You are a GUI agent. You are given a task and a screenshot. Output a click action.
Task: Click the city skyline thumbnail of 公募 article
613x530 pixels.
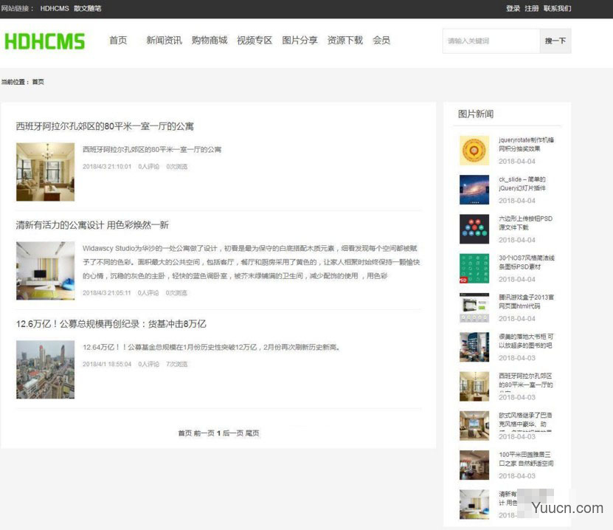(x=45, y=369)
